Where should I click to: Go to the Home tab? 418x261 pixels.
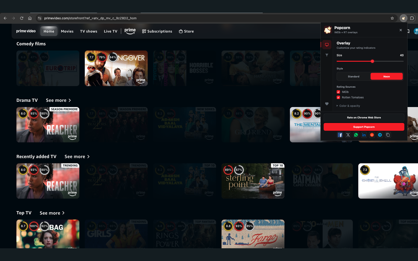pos(49,31)
